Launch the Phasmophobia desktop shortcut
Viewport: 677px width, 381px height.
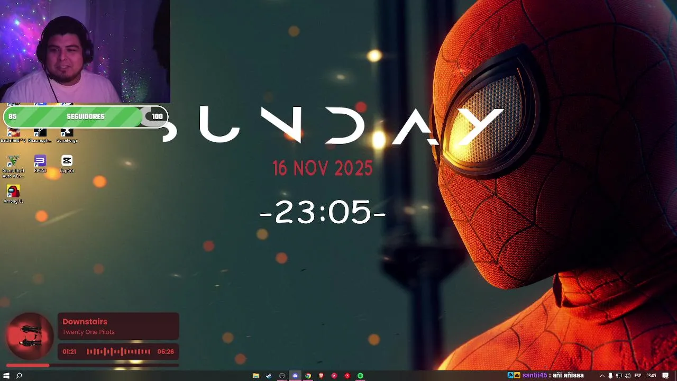tap(40, 135)
